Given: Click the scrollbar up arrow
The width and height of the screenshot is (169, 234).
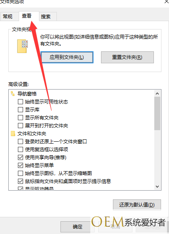Looking at the screenshot, I should [157, 94].
